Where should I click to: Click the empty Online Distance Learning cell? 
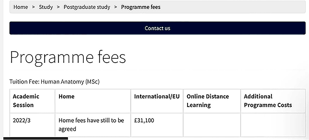(212, 125)
